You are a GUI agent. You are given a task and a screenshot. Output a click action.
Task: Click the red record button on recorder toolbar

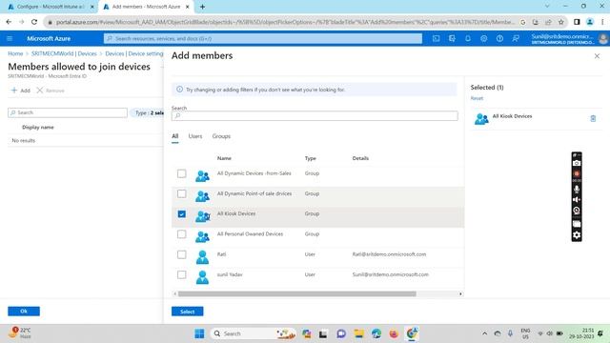pos(577,173)
